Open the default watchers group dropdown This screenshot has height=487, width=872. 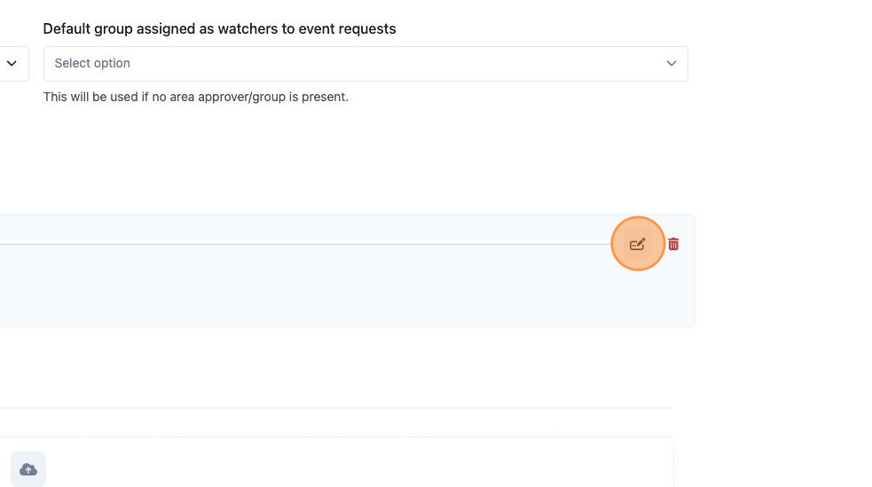(365, 64)
